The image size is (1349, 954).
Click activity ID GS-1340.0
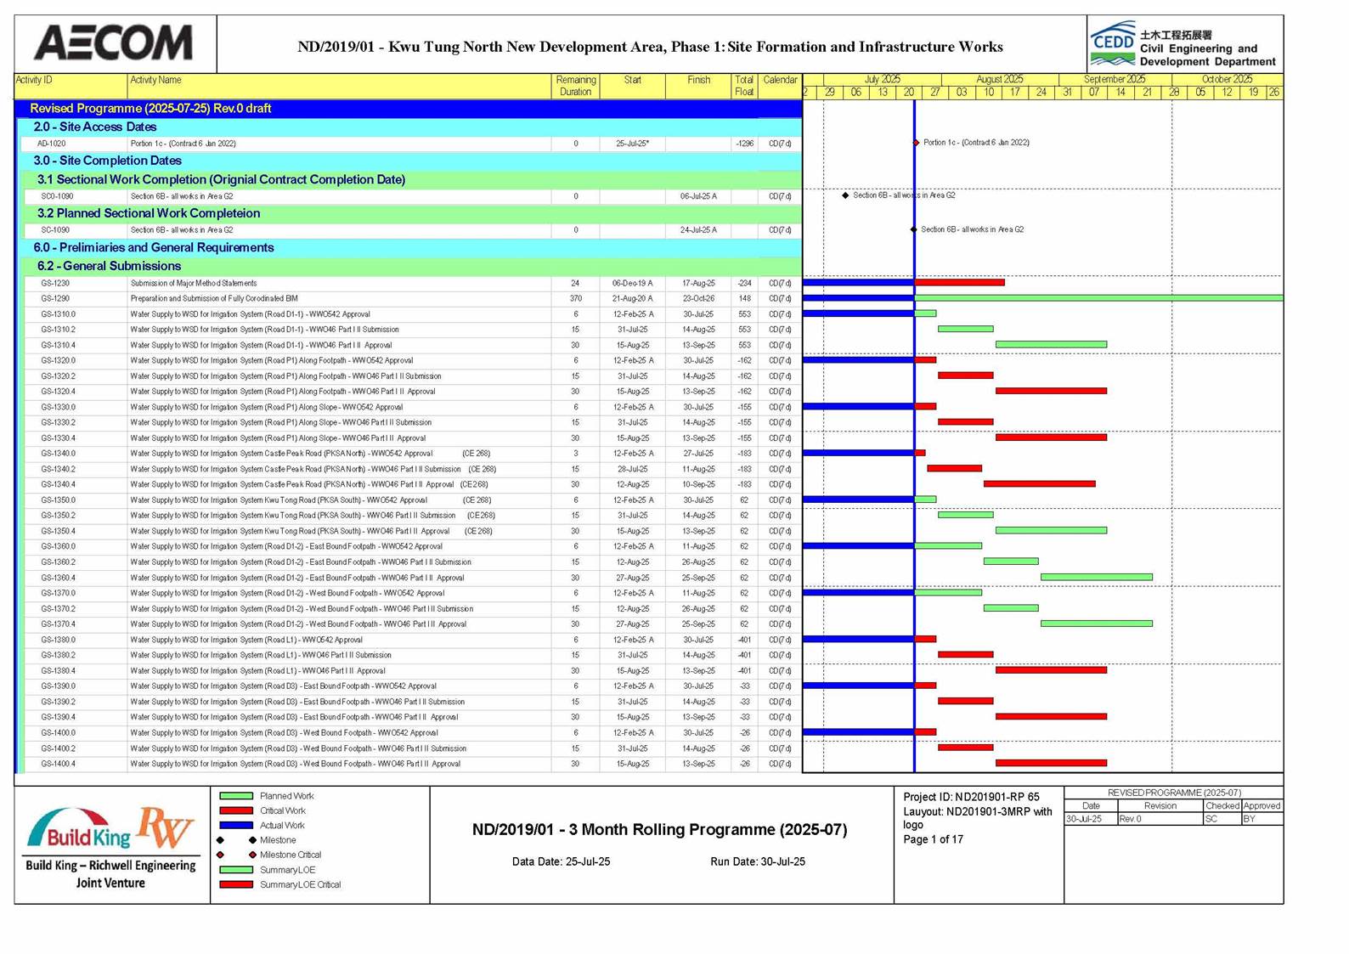[x=58, y=454]
